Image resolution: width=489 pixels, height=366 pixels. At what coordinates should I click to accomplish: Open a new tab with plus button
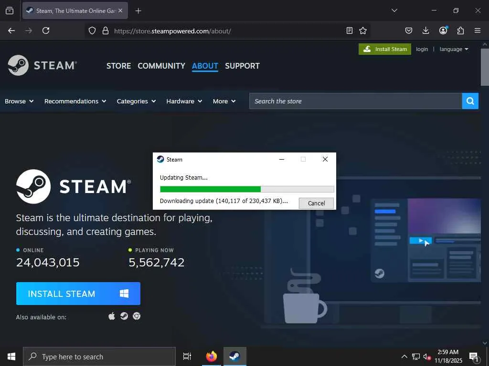[138, 11]
